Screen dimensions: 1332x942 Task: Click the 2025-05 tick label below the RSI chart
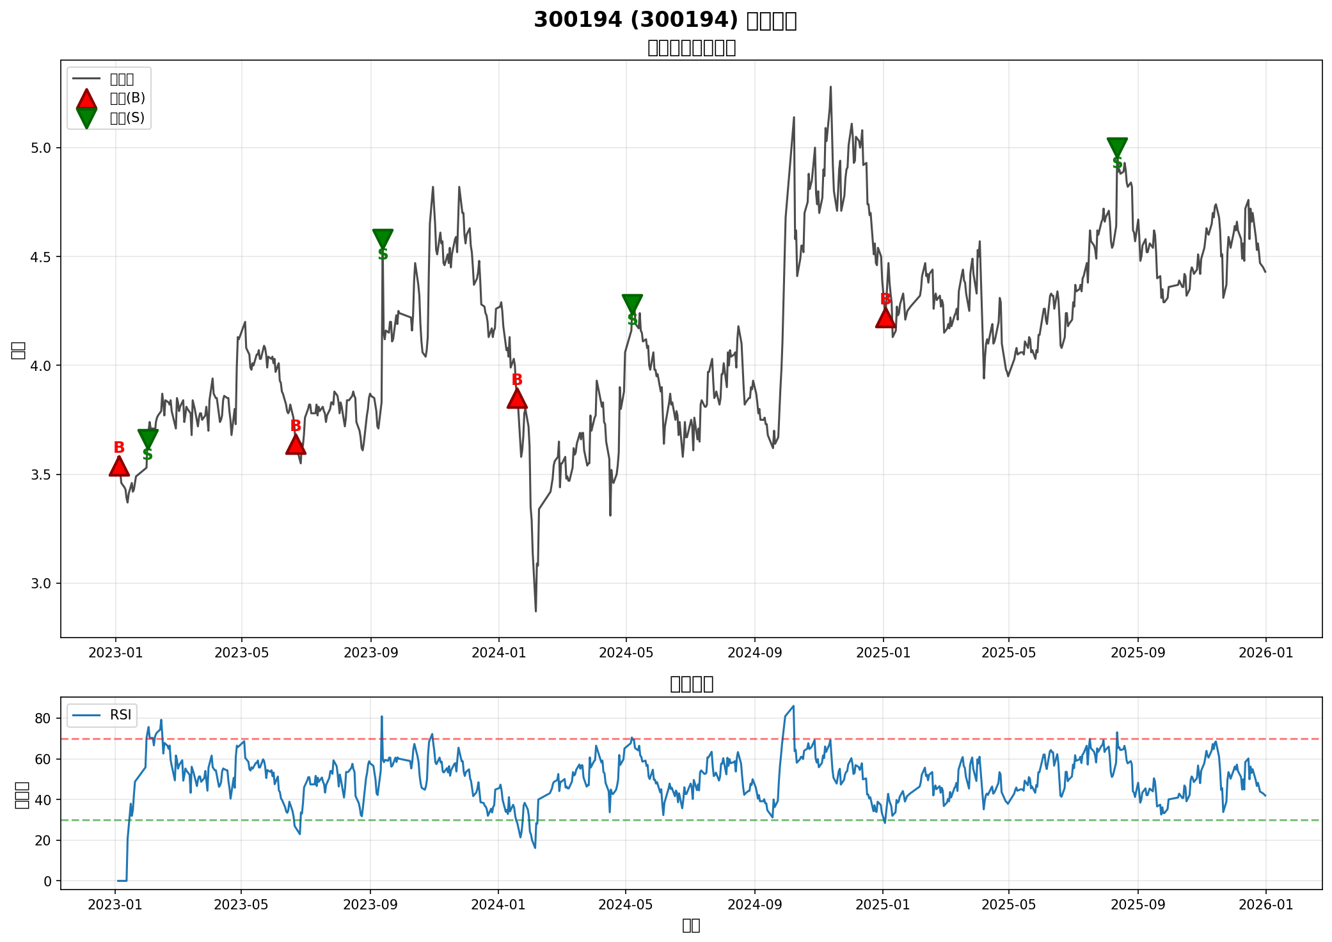click(1008, 904)
